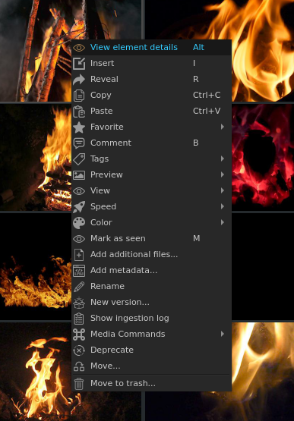This screenshot has height=421, width=294.
Task: Click the ingestion log checklist icon
Action: click(79, 318)
